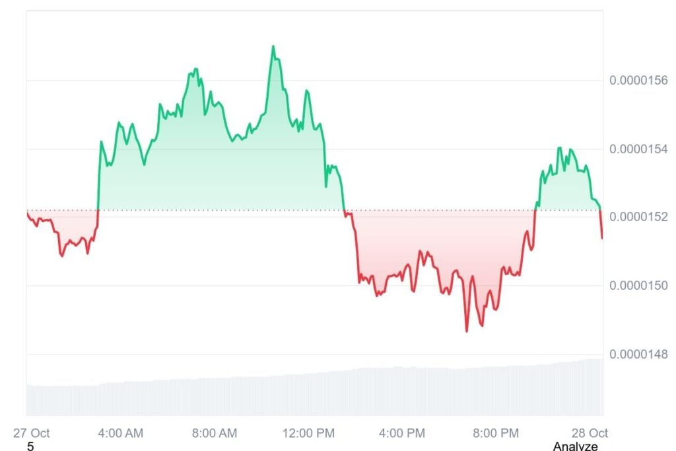Click the price line's starting point at left edge
676x451 pixels.
pos(27,211)
